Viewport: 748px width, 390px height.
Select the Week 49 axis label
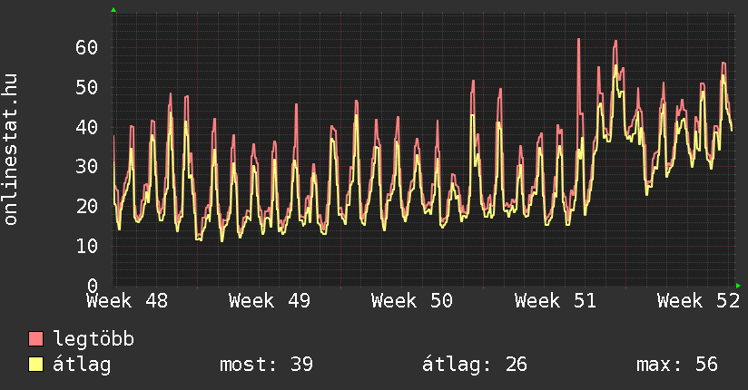coord(270,300)
